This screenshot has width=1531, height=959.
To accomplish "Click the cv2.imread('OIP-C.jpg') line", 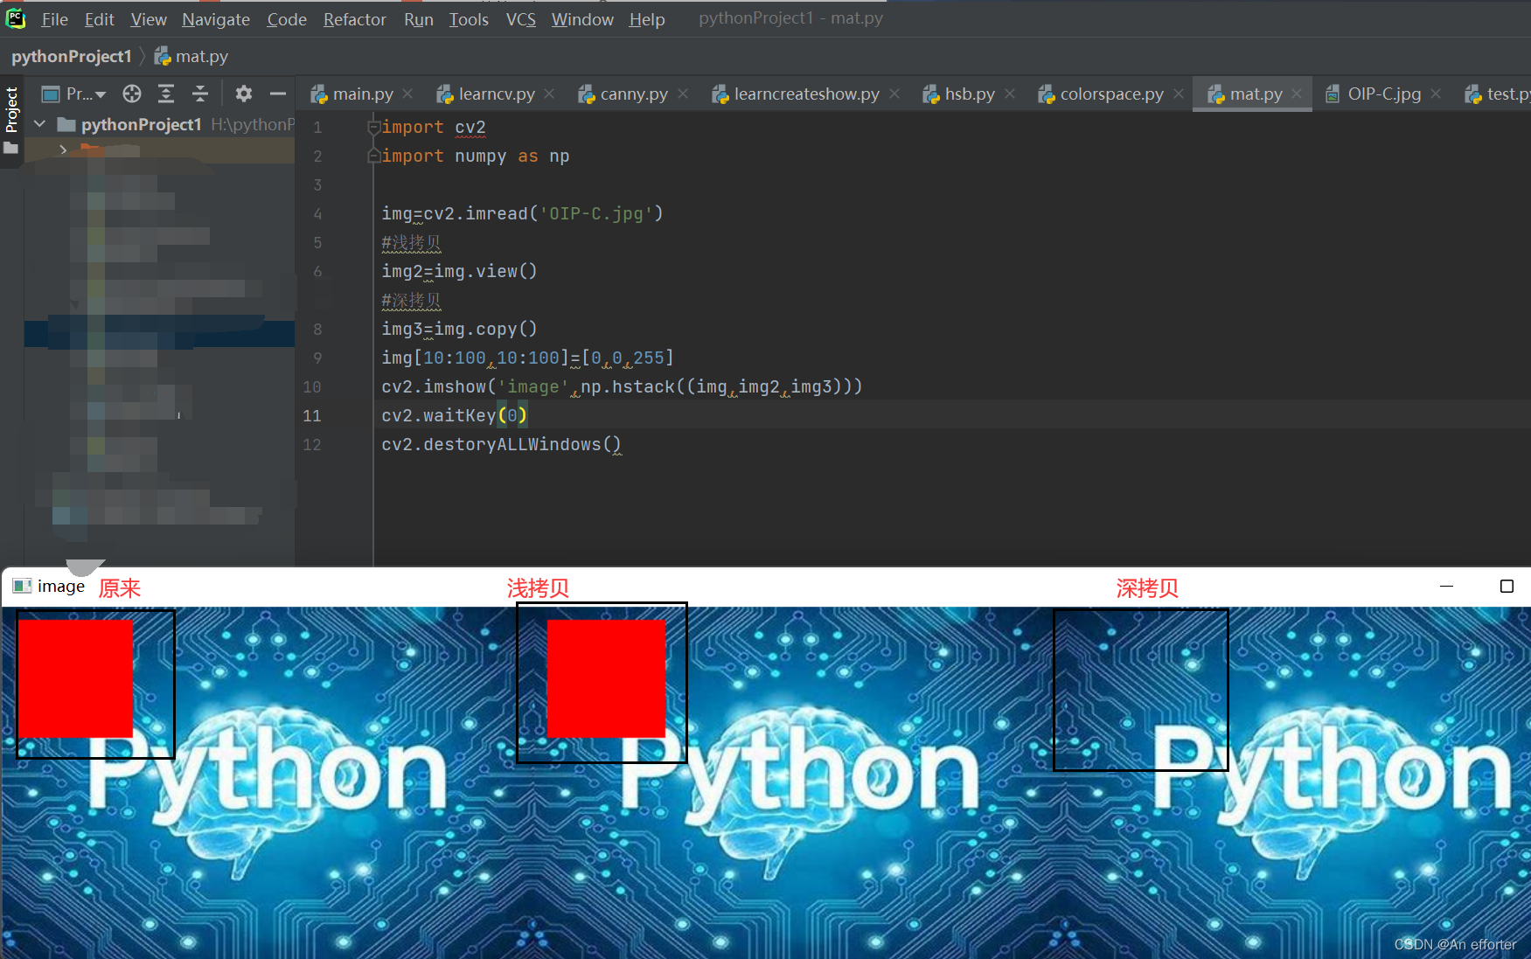I will point(523,214).
